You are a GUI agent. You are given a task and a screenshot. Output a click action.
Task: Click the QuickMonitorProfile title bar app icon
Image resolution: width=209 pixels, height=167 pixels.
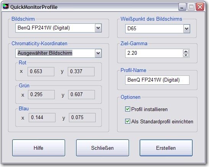click(x=6, y=7)
